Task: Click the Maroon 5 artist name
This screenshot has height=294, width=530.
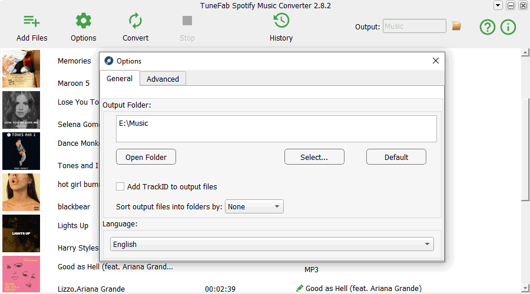Action: pos(74,83)
